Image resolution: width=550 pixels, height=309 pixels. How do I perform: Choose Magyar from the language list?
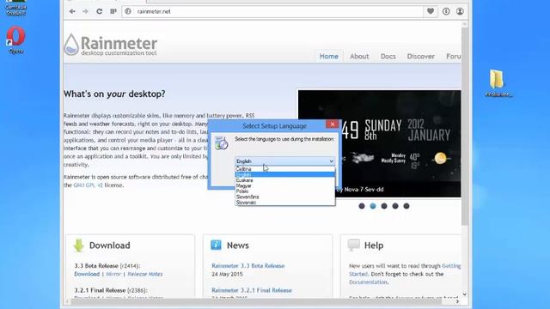tap(284, 185)
